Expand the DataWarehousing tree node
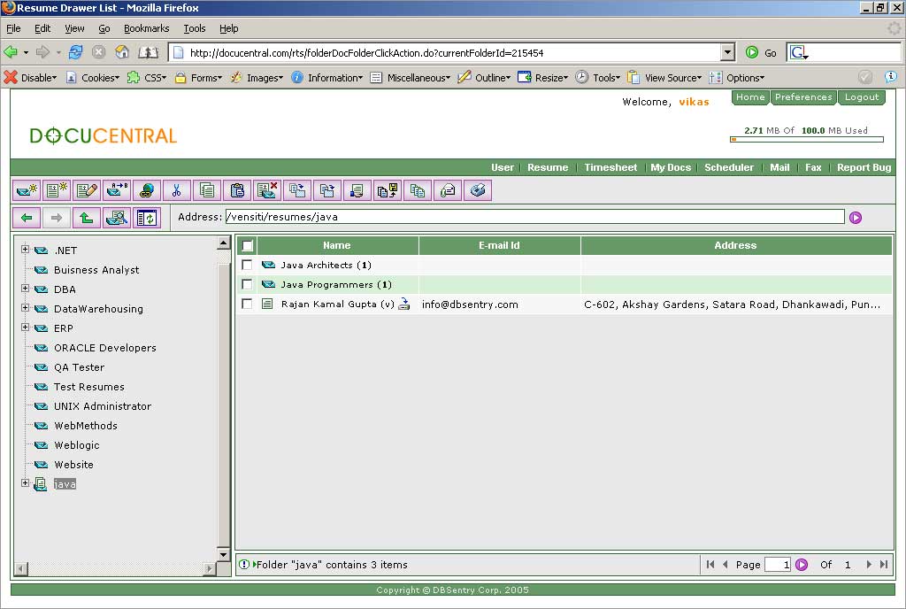The width and height of the screenshot is (906, 609). [x=26, y=308]
